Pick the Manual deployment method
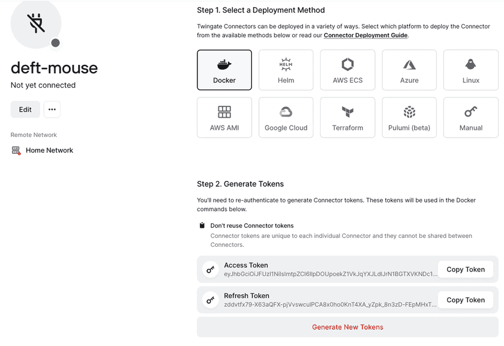This screenshot has width=504, height=346. pyautogui.click(x=470, y=118)
